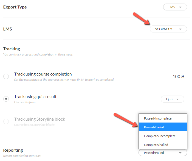Click the Reporting Passed/Failed dropdown box

(x=163, y=153)
